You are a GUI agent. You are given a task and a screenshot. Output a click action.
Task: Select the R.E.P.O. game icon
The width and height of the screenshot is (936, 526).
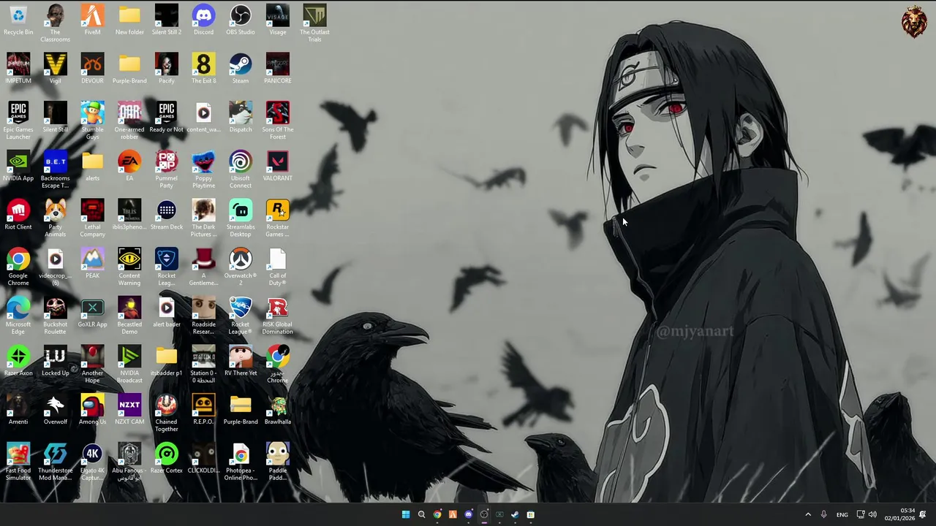click(204, 411)
